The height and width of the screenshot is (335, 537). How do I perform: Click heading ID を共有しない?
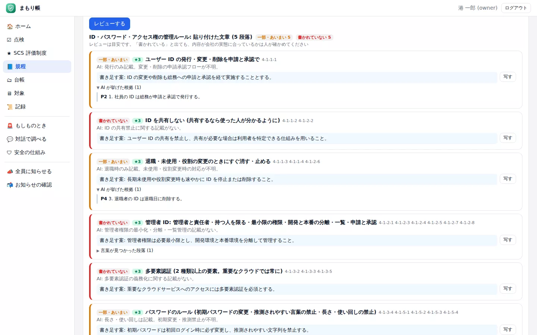pos(213,120)
